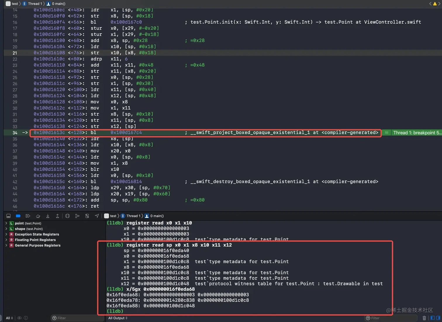Click the test.Point.init comment on line 16
The height and width of the screenshot is (322, 442).
[303, 22]
